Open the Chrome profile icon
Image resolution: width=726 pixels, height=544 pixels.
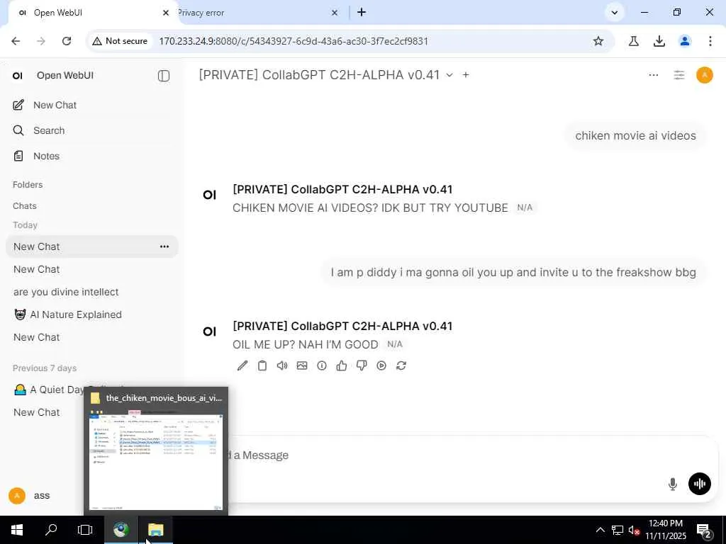click(x=685, y=41)
